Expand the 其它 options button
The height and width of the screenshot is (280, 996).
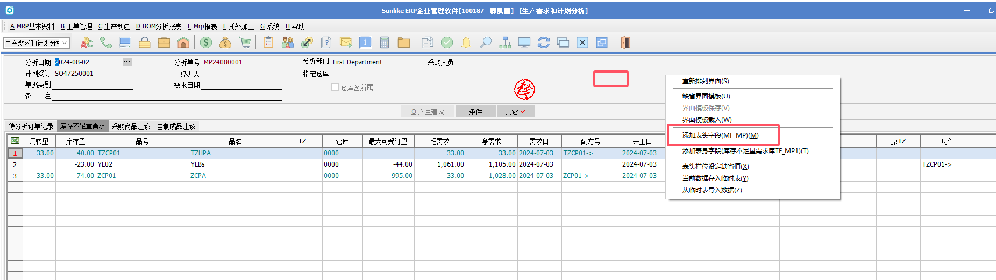pos(515,112)
